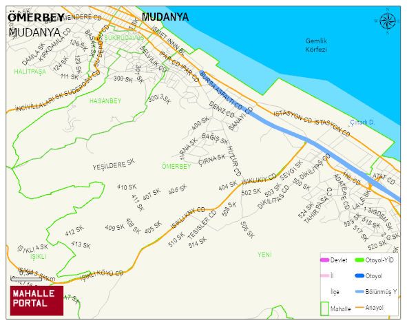Click the ÇIRNA SK street label
The height and width of the screenshot is (325, 407).
[212, 160]
